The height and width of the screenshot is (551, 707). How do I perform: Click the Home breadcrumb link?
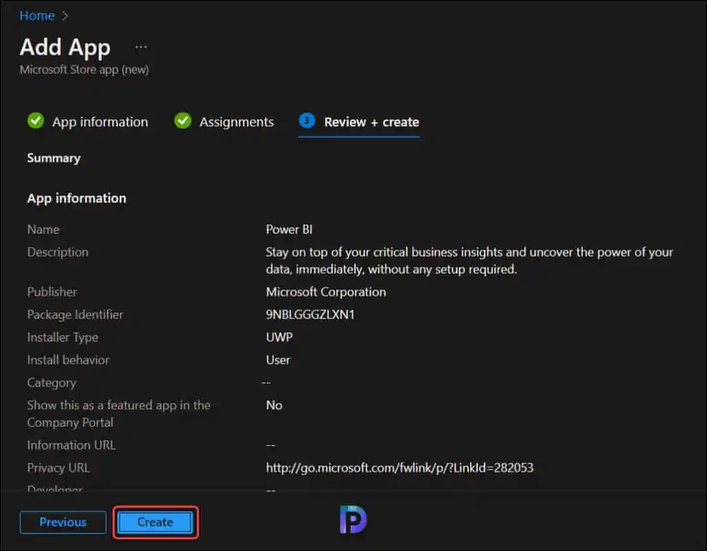[37, 16]
